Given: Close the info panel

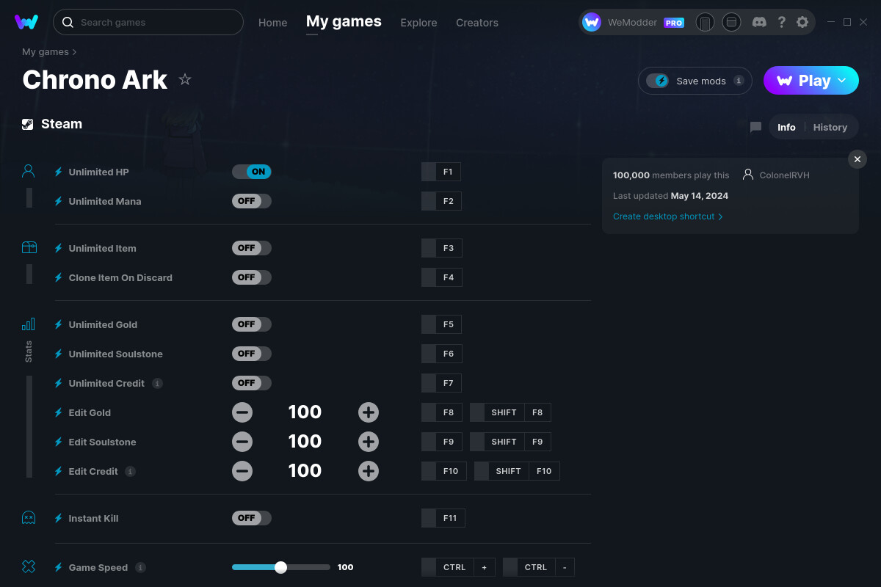Looking at the screenshot, I should tap(858, 159).
